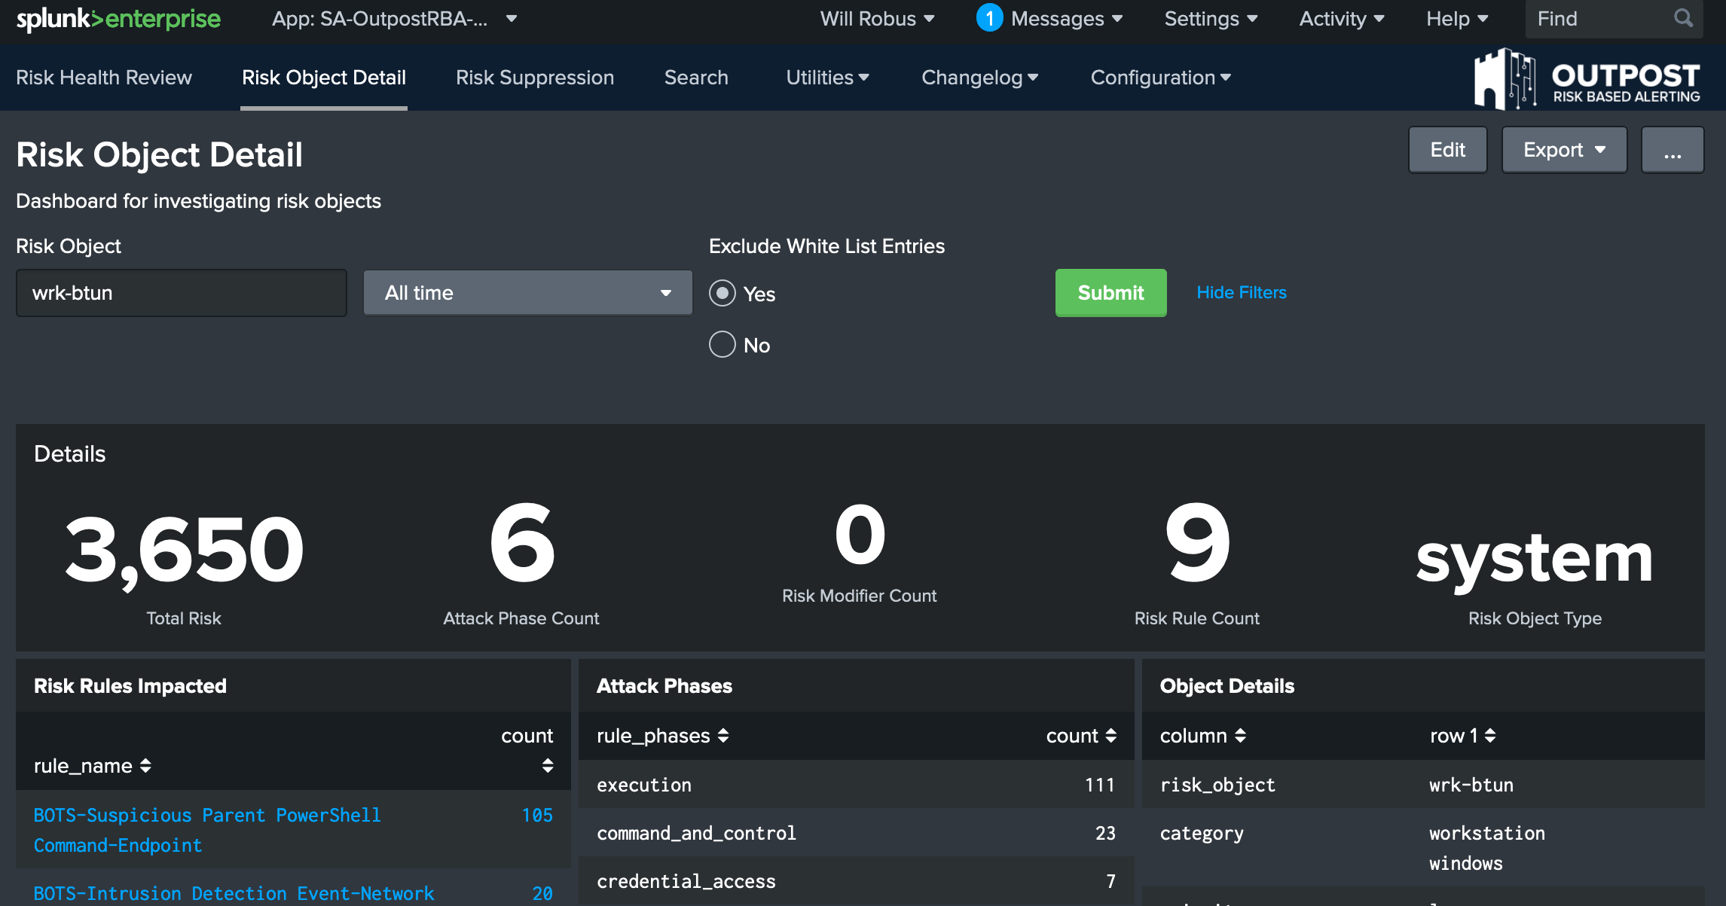Sort Object Details by column header arrows

1240,736
